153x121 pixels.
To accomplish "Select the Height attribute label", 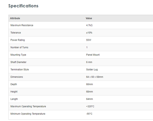I will pyautogui.click(x=14, y=92).
